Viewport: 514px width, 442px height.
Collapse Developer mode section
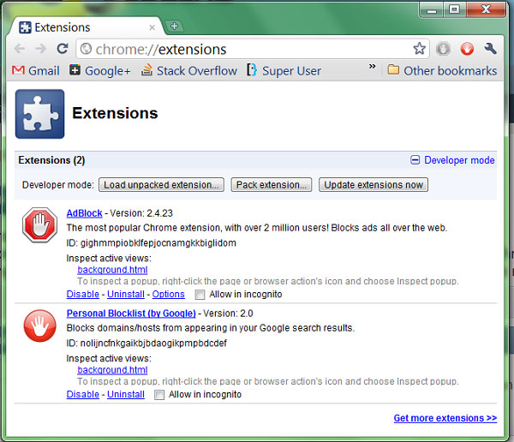452,160
